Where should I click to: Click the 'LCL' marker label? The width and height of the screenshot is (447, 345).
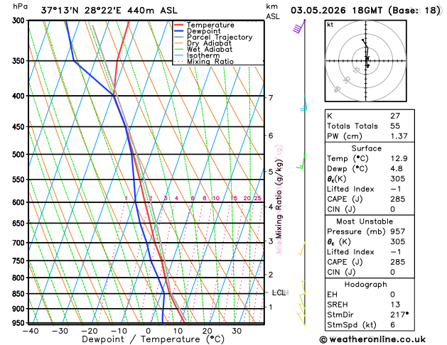pos(279,292)
